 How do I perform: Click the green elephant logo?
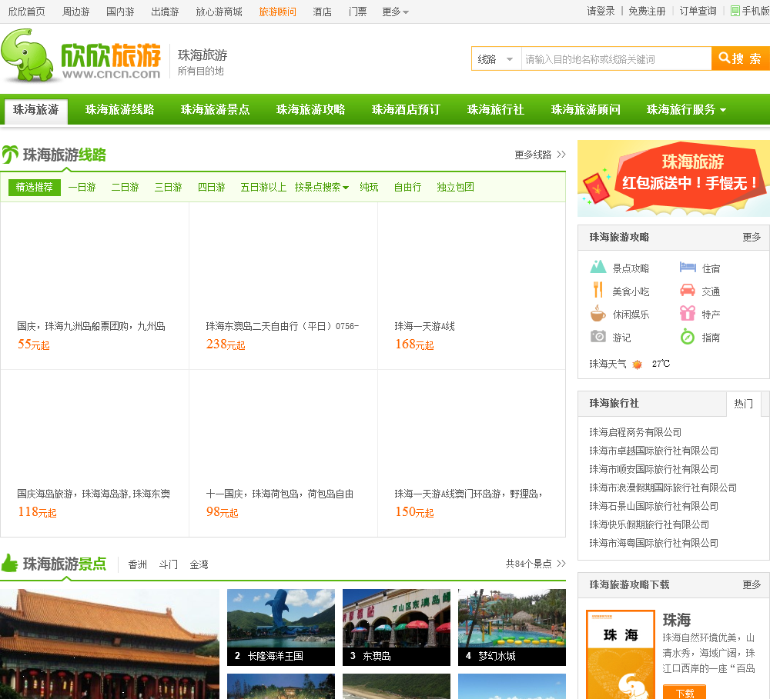(26, 55)
